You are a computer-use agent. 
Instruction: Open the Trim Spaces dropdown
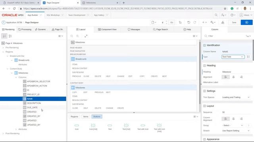236,97
